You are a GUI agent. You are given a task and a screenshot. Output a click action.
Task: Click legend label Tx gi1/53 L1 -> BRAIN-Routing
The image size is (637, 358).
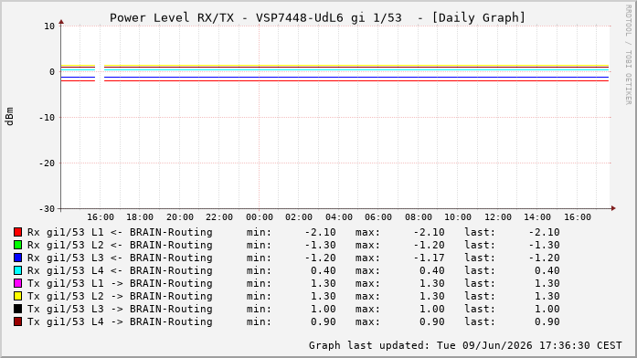(x=120, y=283)
